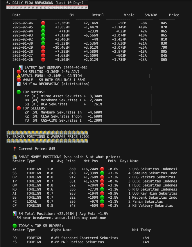Click down-trend chart icon beside SM flow DECREASING
192x247 pixels.
[19, 84]
